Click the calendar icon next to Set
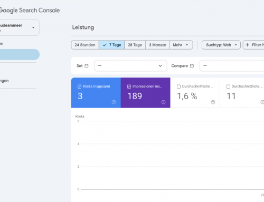The image size is (264, 202). pos(87,66)
